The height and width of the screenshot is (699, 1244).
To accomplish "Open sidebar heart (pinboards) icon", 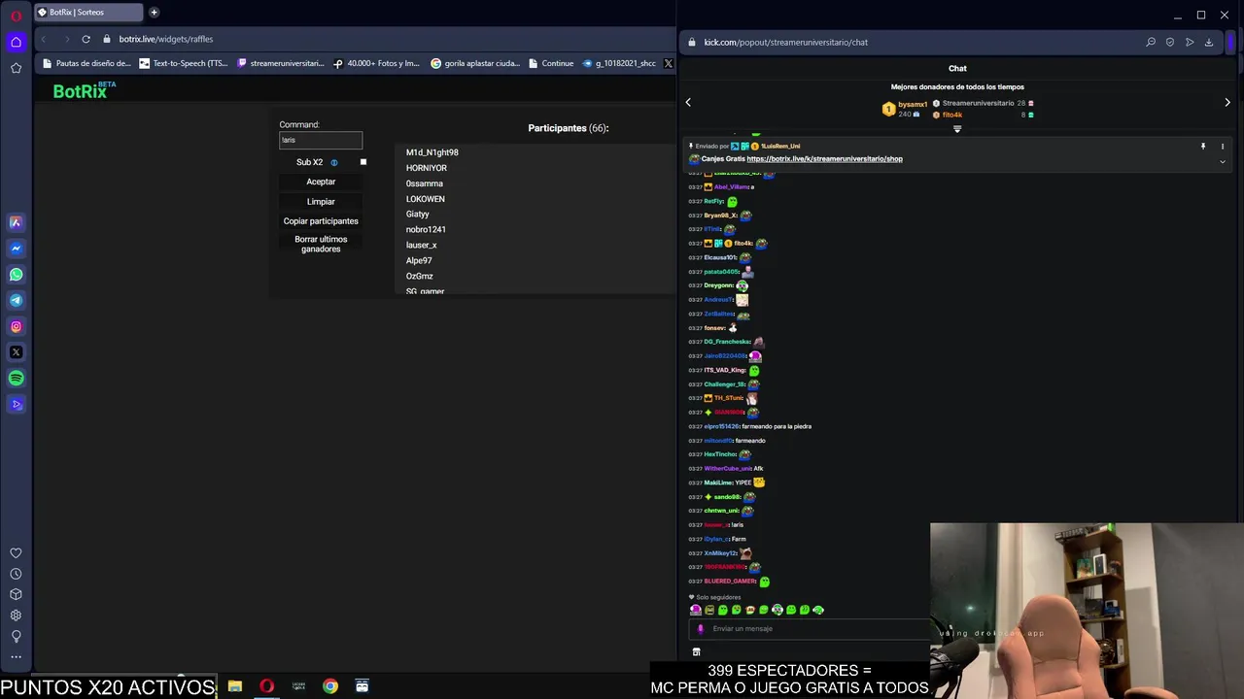I will tap(16, 553).
